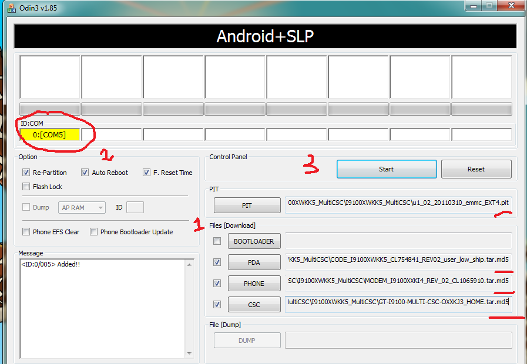Viewport: 527px width, 364px height.
Task: Click the empty DUMP file path field
Action: point(398,340)
